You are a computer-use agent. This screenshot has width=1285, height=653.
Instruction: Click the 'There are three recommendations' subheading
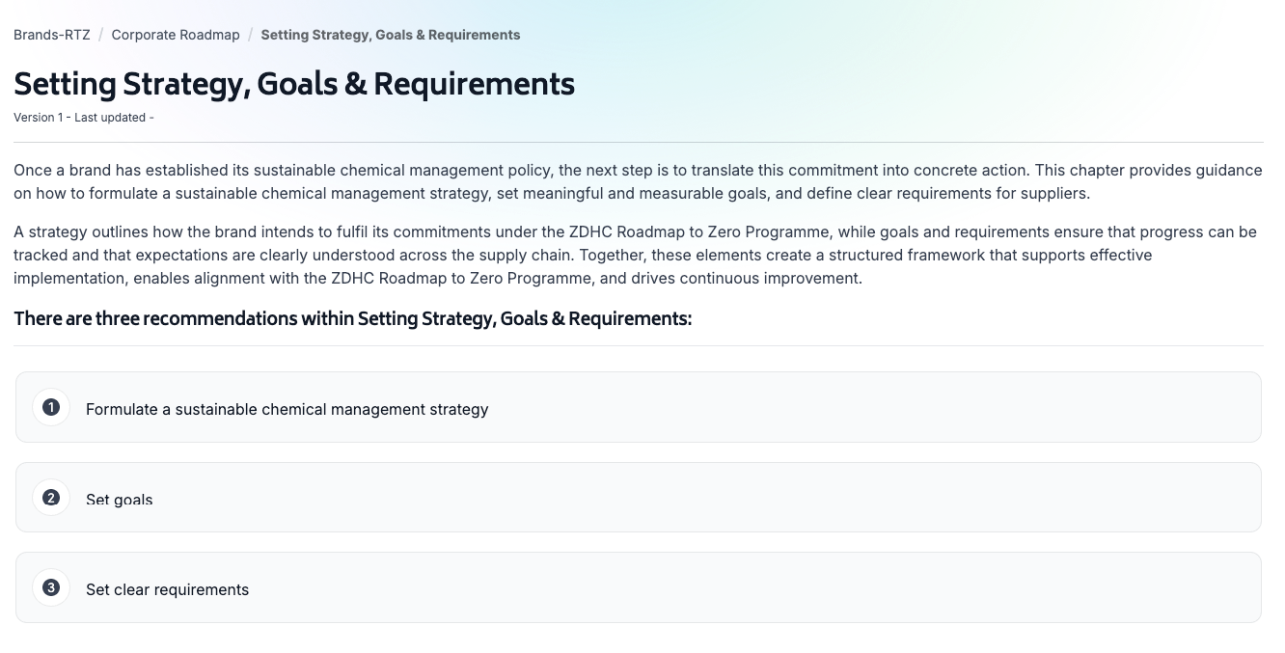tap(352, 318)
